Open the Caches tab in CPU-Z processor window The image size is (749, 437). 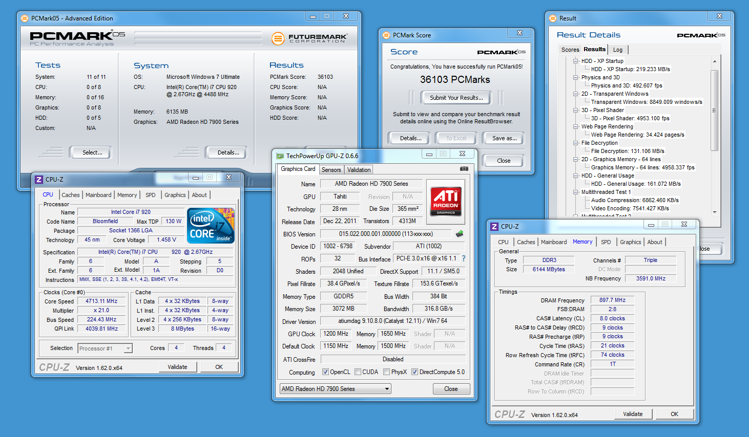(71, 195)
